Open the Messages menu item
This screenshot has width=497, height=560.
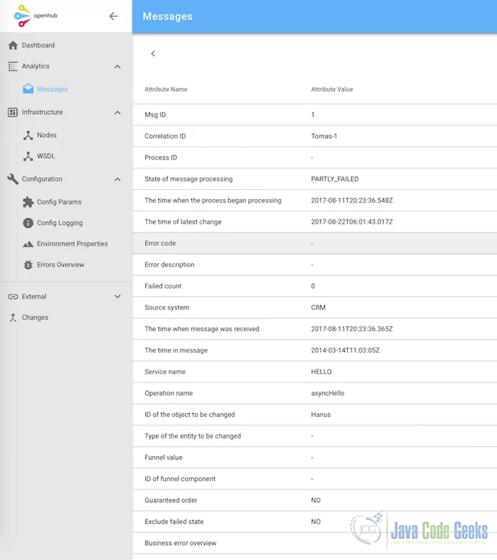click(x=53, y=90)
